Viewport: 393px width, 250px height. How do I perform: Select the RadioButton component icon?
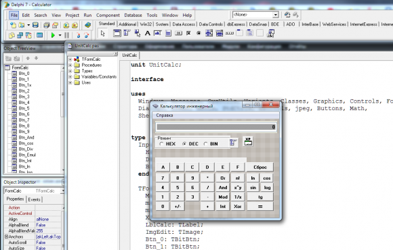pos(199,33)
